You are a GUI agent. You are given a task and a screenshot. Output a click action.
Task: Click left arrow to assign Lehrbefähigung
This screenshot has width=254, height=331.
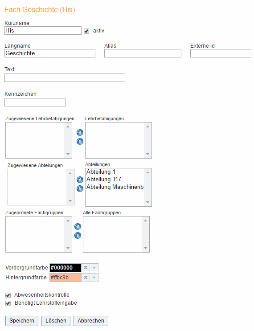click(x=80, y=132)
